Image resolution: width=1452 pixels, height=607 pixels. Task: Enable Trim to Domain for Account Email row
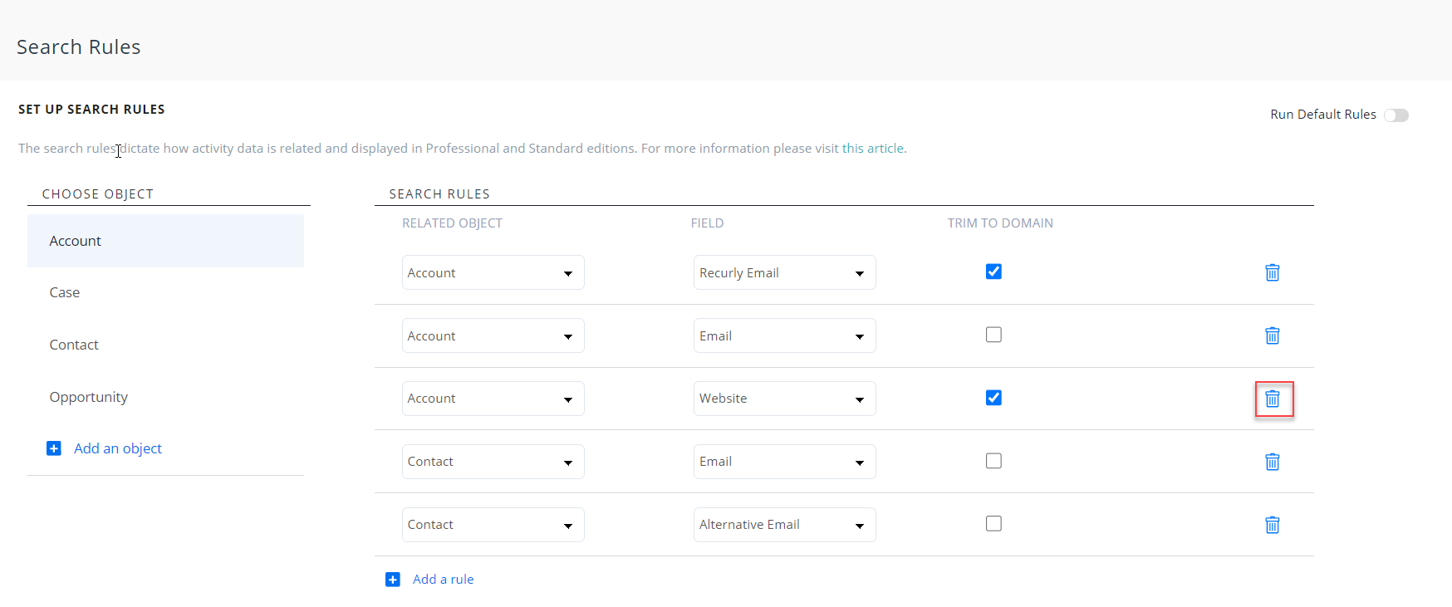(x=993, y=335)
